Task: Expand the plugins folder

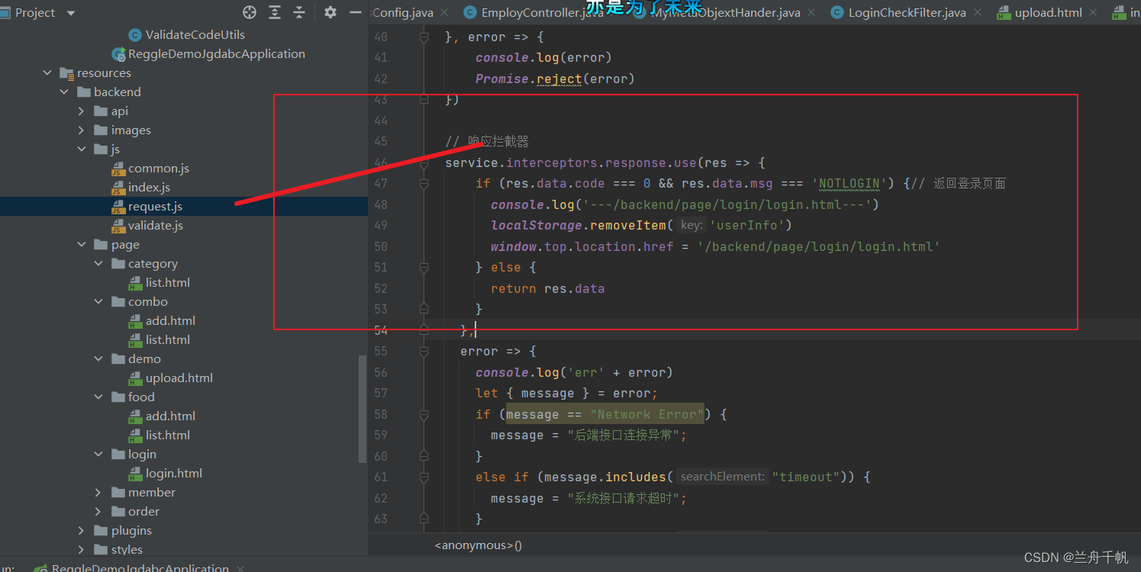Action: tap(81, 531)
